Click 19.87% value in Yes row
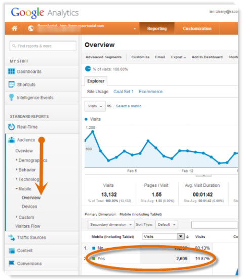Viewport: 243px width, 280px height. pyautogui.click(x=202, y=259)
